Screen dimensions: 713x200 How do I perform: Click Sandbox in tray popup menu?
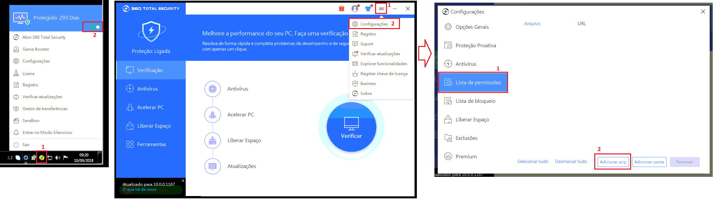(31, 121)
